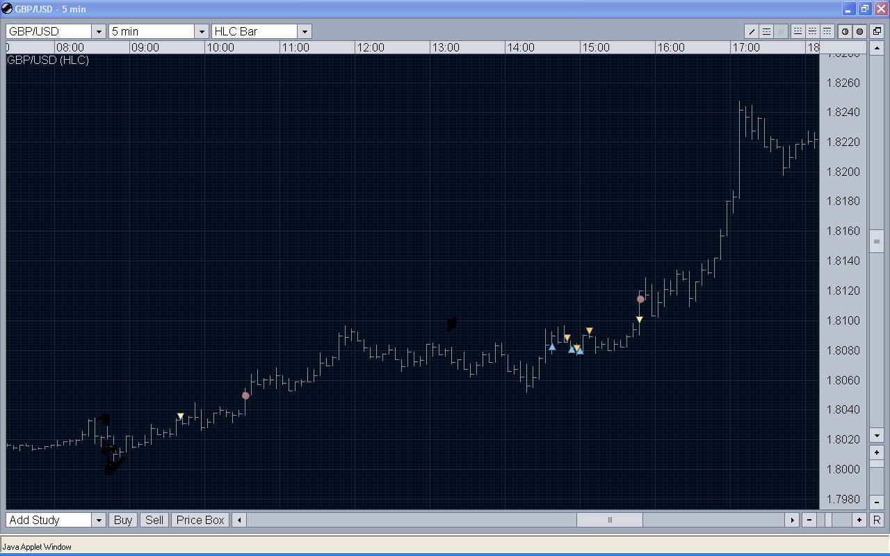
Task: Click the horizontal zoom slider handle
Action: [829, 520]
